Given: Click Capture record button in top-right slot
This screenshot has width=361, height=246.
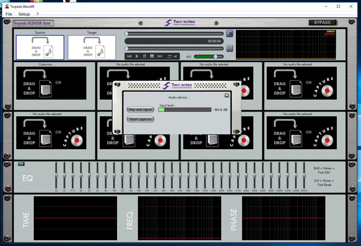Looking at the screenshot, I should point(327,91).
